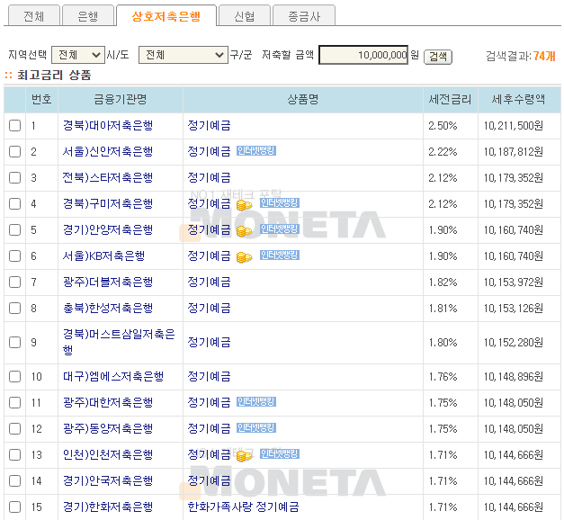This screenshot has width=564, height=520.
Task: Switch to the 은행 tab
Action: [x=88, y=16]
